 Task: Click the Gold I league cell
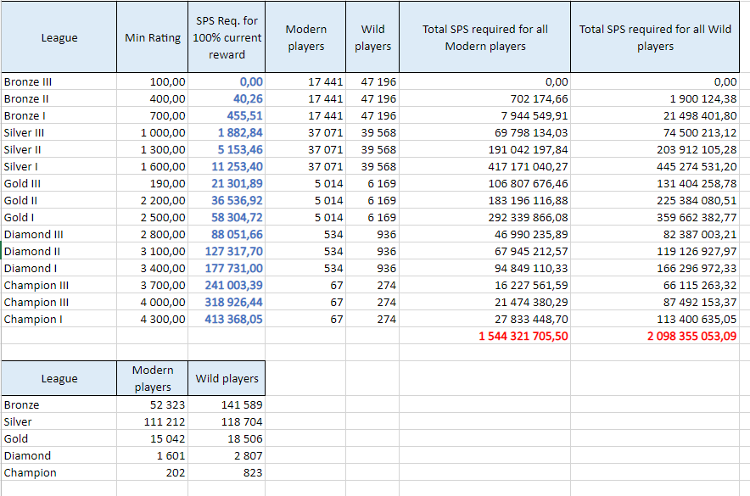59,217
